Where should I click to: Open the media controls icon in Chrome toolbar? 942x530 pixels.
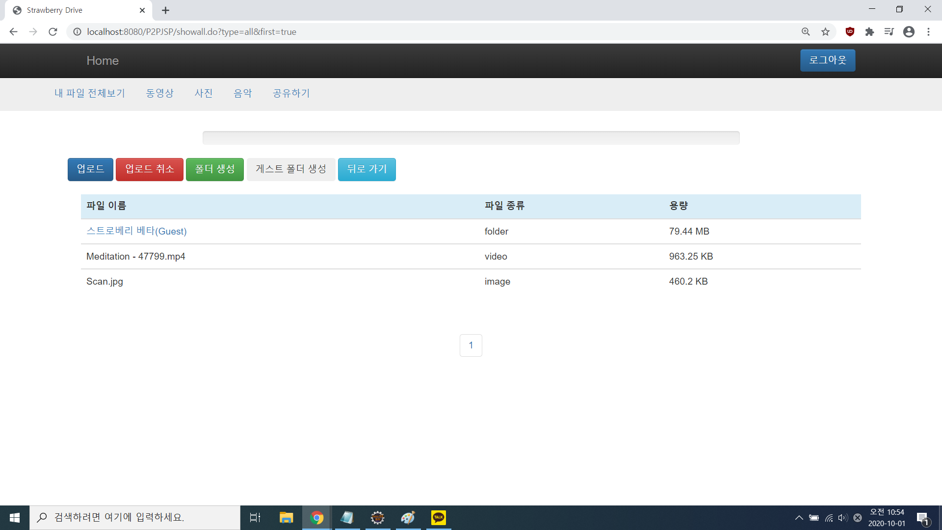889,31
